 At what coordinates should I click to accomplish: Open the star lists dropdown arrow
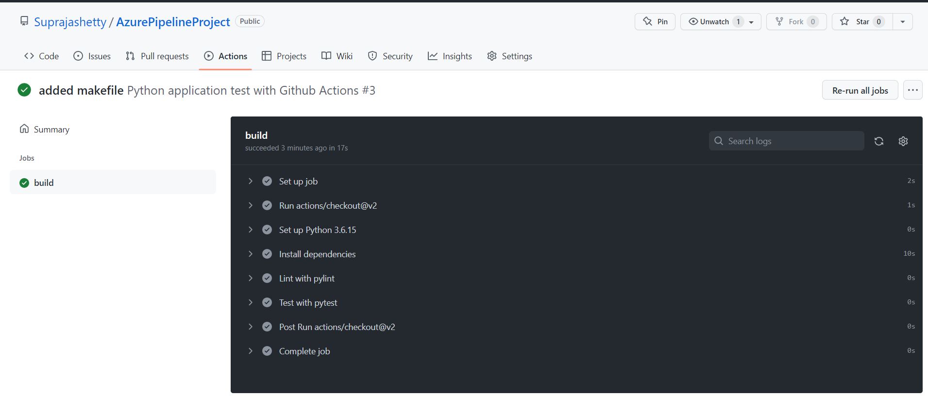click(x=903, y=21)
